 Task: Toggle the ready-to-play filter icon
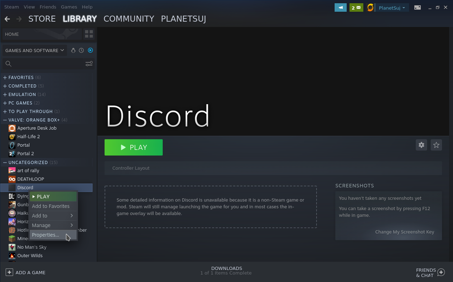pos(91,50)
